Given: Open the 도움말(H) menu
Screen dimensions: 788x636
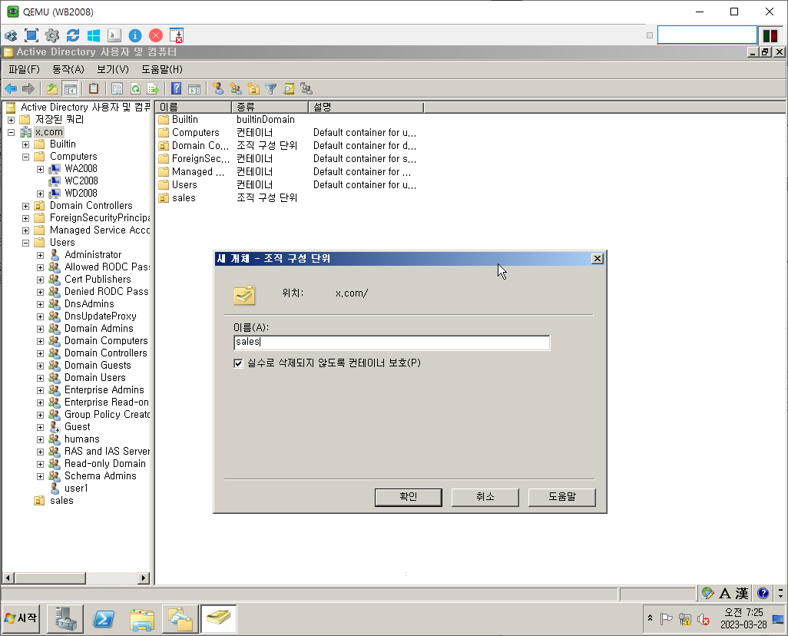Looking at the screenshot, I should tap(162, 69).
